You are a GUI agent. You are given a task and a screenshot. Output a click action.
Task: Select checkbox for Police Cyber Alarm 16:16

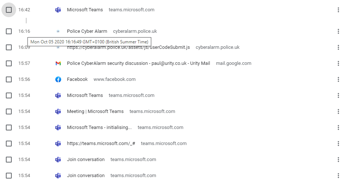(9, 31)
